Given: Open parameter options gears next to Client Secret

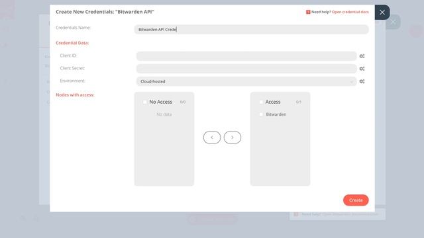Looking at the screenshot, I should (x=362, y=69).
